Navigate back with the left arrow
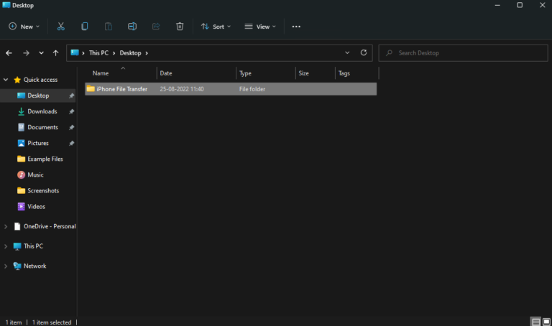This screenshot has width=552, height=326. [9, 52]
